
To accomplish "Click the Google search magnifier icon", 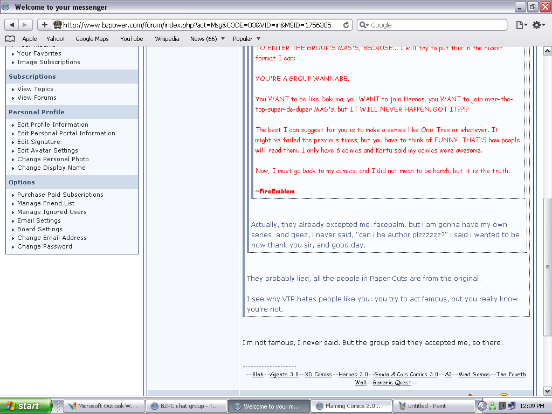I will (x=364, y=25).
